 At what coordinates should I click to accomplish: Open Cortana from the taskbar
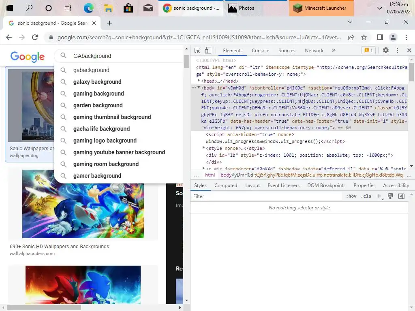pyautogui.click(x=49, y=8)
